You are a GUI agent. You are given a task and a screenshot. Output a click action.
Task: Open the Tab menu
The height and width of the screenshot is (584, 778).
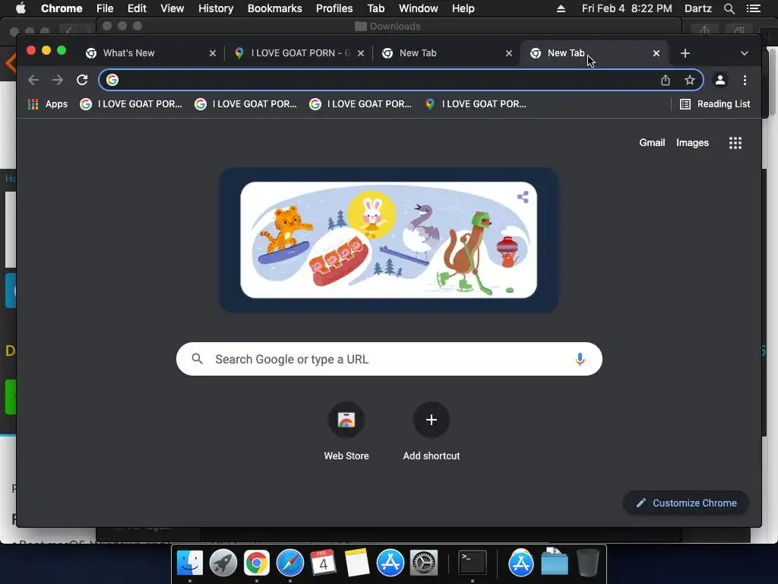point(375,8)
